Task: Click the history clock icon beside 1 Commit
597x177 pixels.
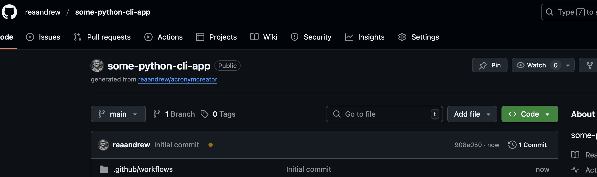Action: click(x=512, y=145)
